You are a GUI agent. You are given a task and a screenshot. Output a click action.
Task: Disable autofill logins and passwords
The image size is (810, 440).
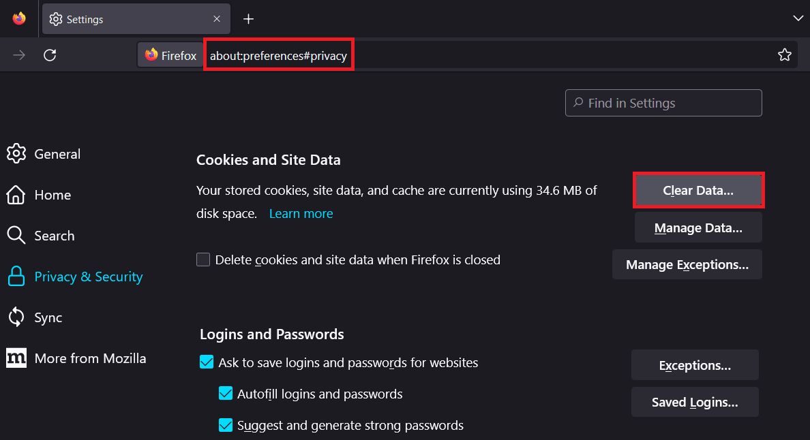pos(226,394)
